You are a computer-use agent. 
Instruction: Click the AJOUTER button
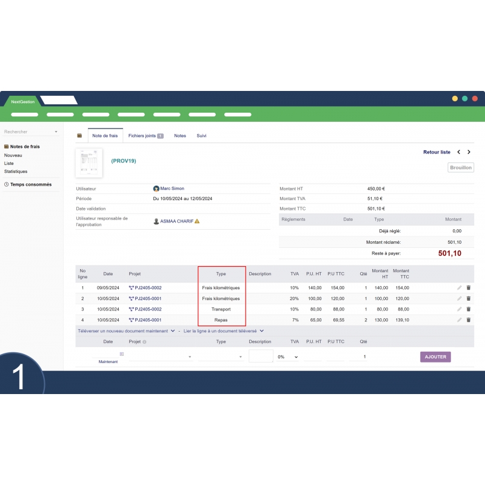[x=435, y=357]
